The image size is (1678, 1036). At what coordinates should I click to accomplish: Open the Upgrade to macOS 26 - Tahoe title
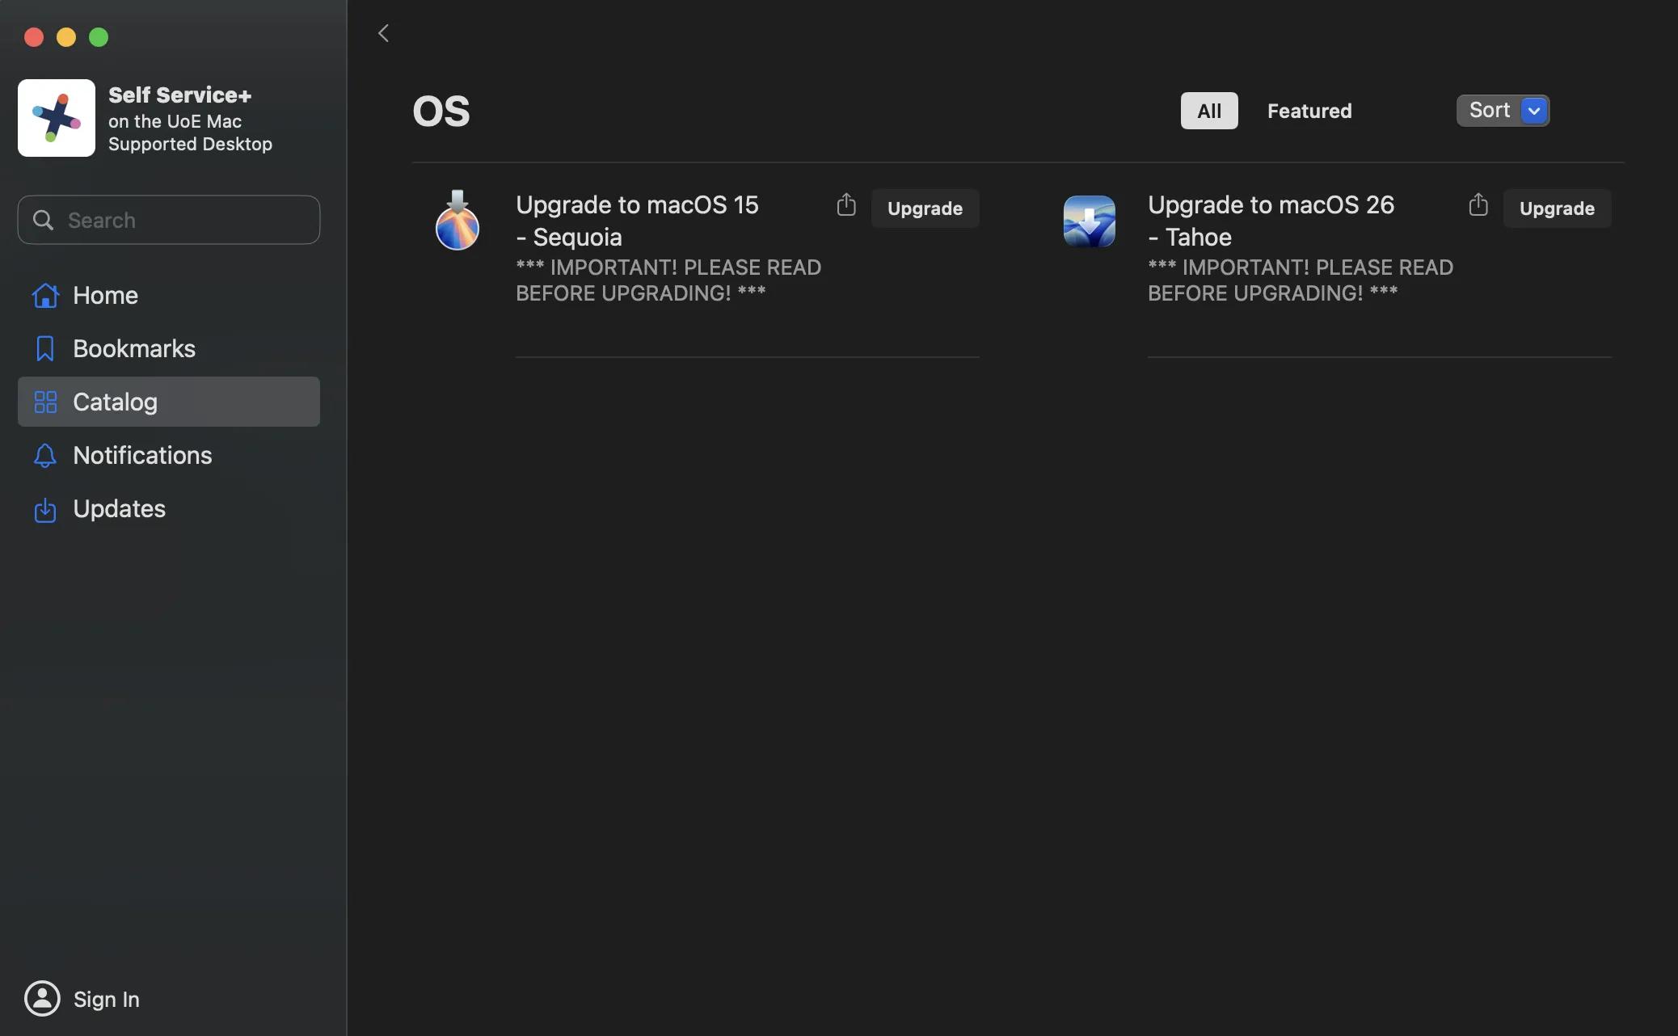pyautogui.click(x=1271, y=221)
